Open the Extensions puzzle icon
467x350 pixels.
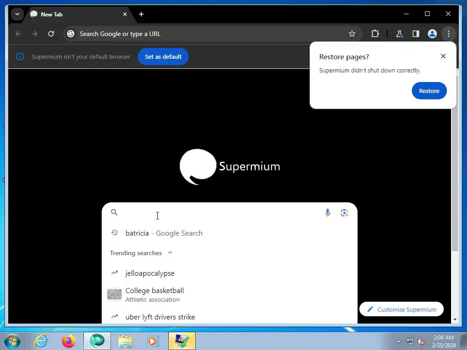[x=375, y=34]
